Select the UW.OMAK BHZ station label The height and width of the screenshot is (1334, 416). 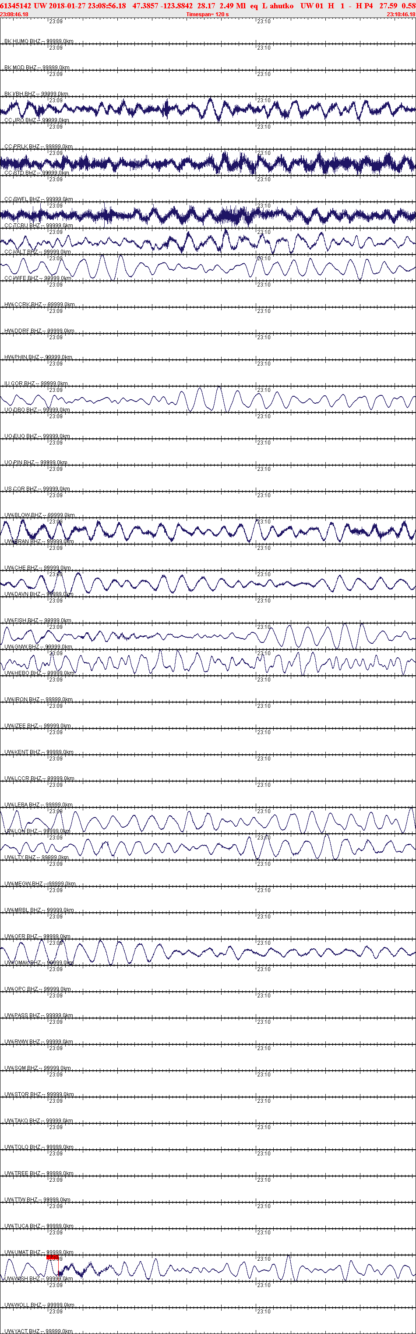[39, 963]
